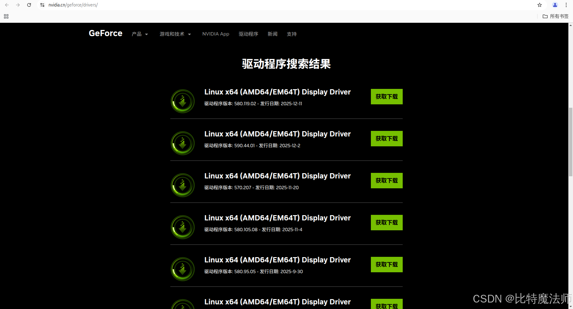Go back using the browser back arrow

pos(7,5)
